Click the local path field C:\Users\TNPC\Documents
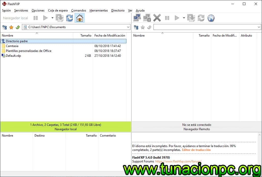Screen dimensions: 262x177 [76, 27]
